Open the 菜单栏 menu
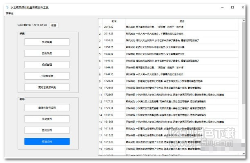This screenshot has width=250, height=163. (9, 13)
